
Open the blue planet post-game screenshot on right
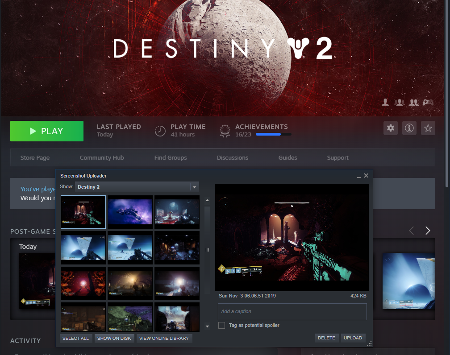click(x=408, y=281)
